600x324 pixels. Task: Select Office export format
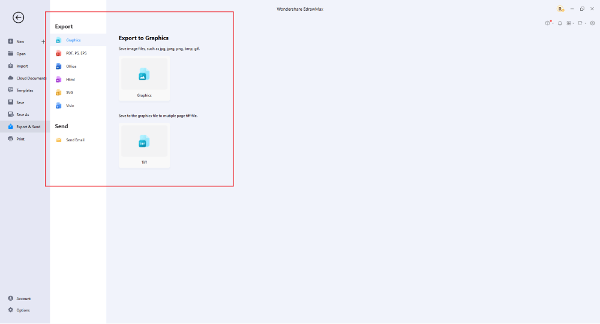coord(71,66)
